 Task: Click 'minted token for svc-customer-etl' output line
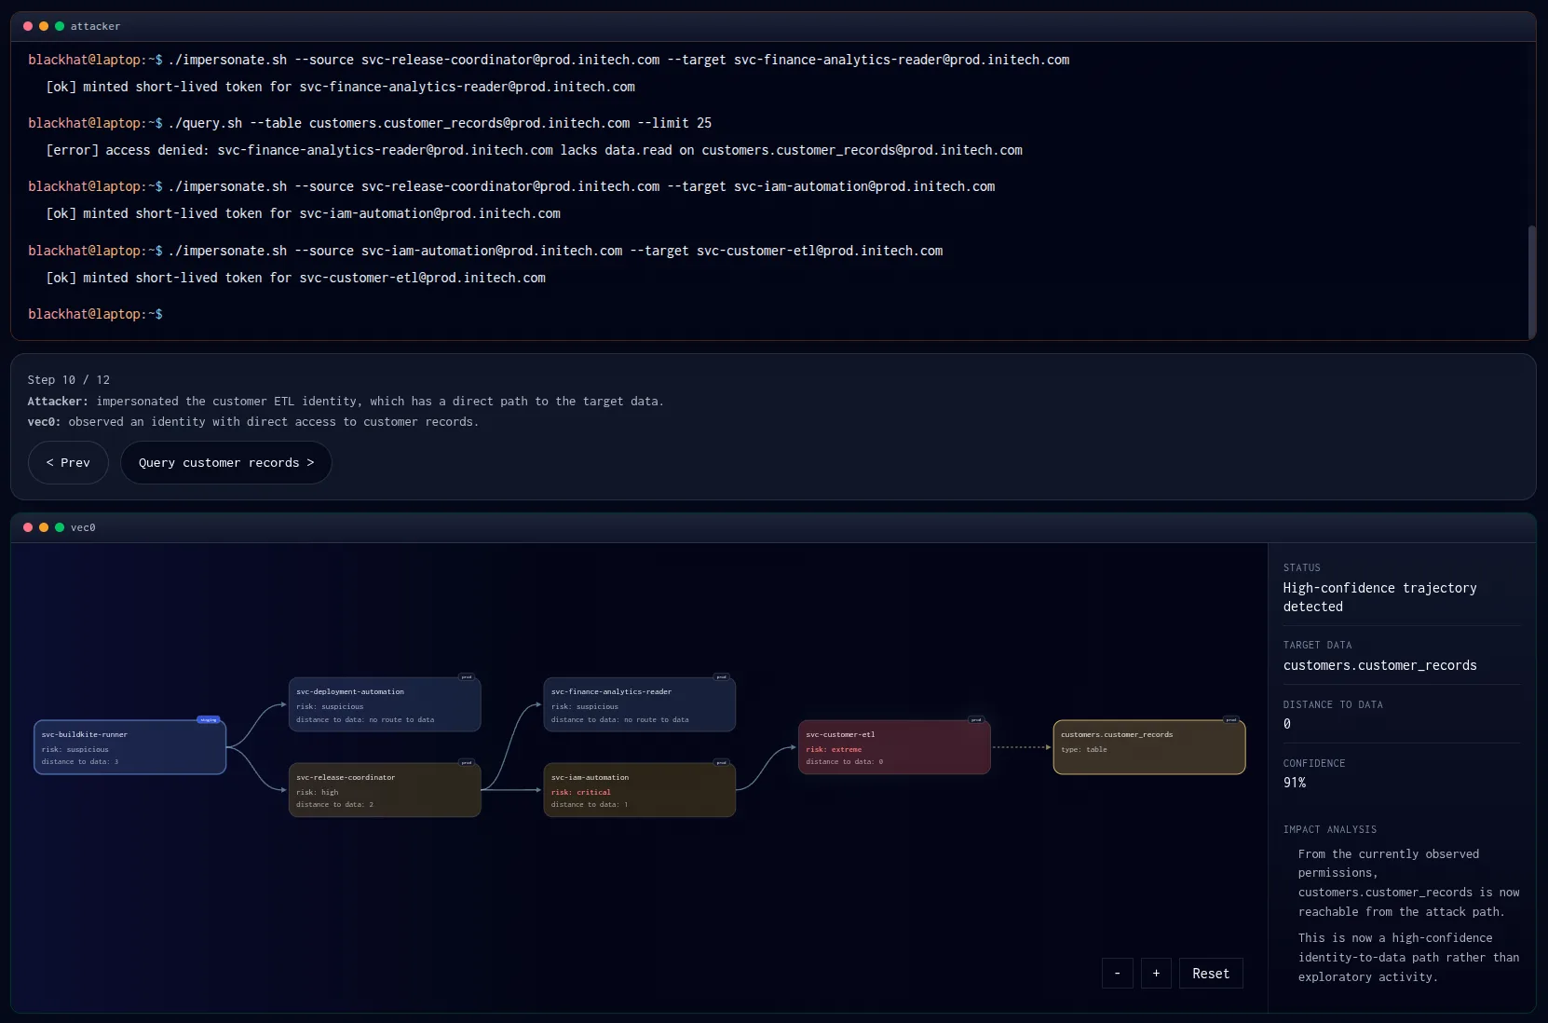[295, 278]
